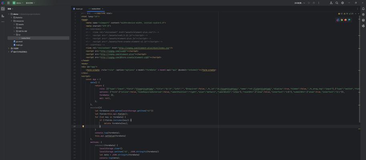Open IDE settings gear icon

pos(342,3)
